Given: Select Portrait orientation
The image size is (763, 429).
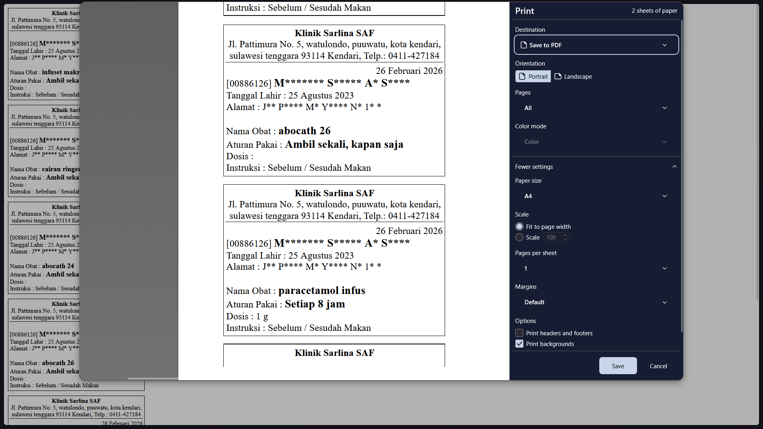Looking at the screenshot, I should tap(533, 76).
